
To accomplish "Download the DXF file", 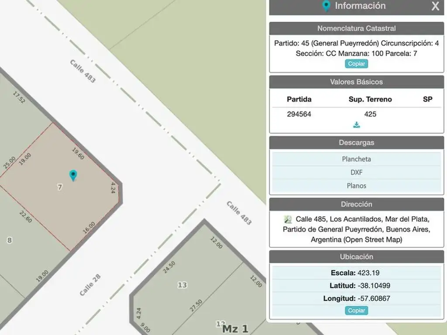I will (x=356, y=172).
